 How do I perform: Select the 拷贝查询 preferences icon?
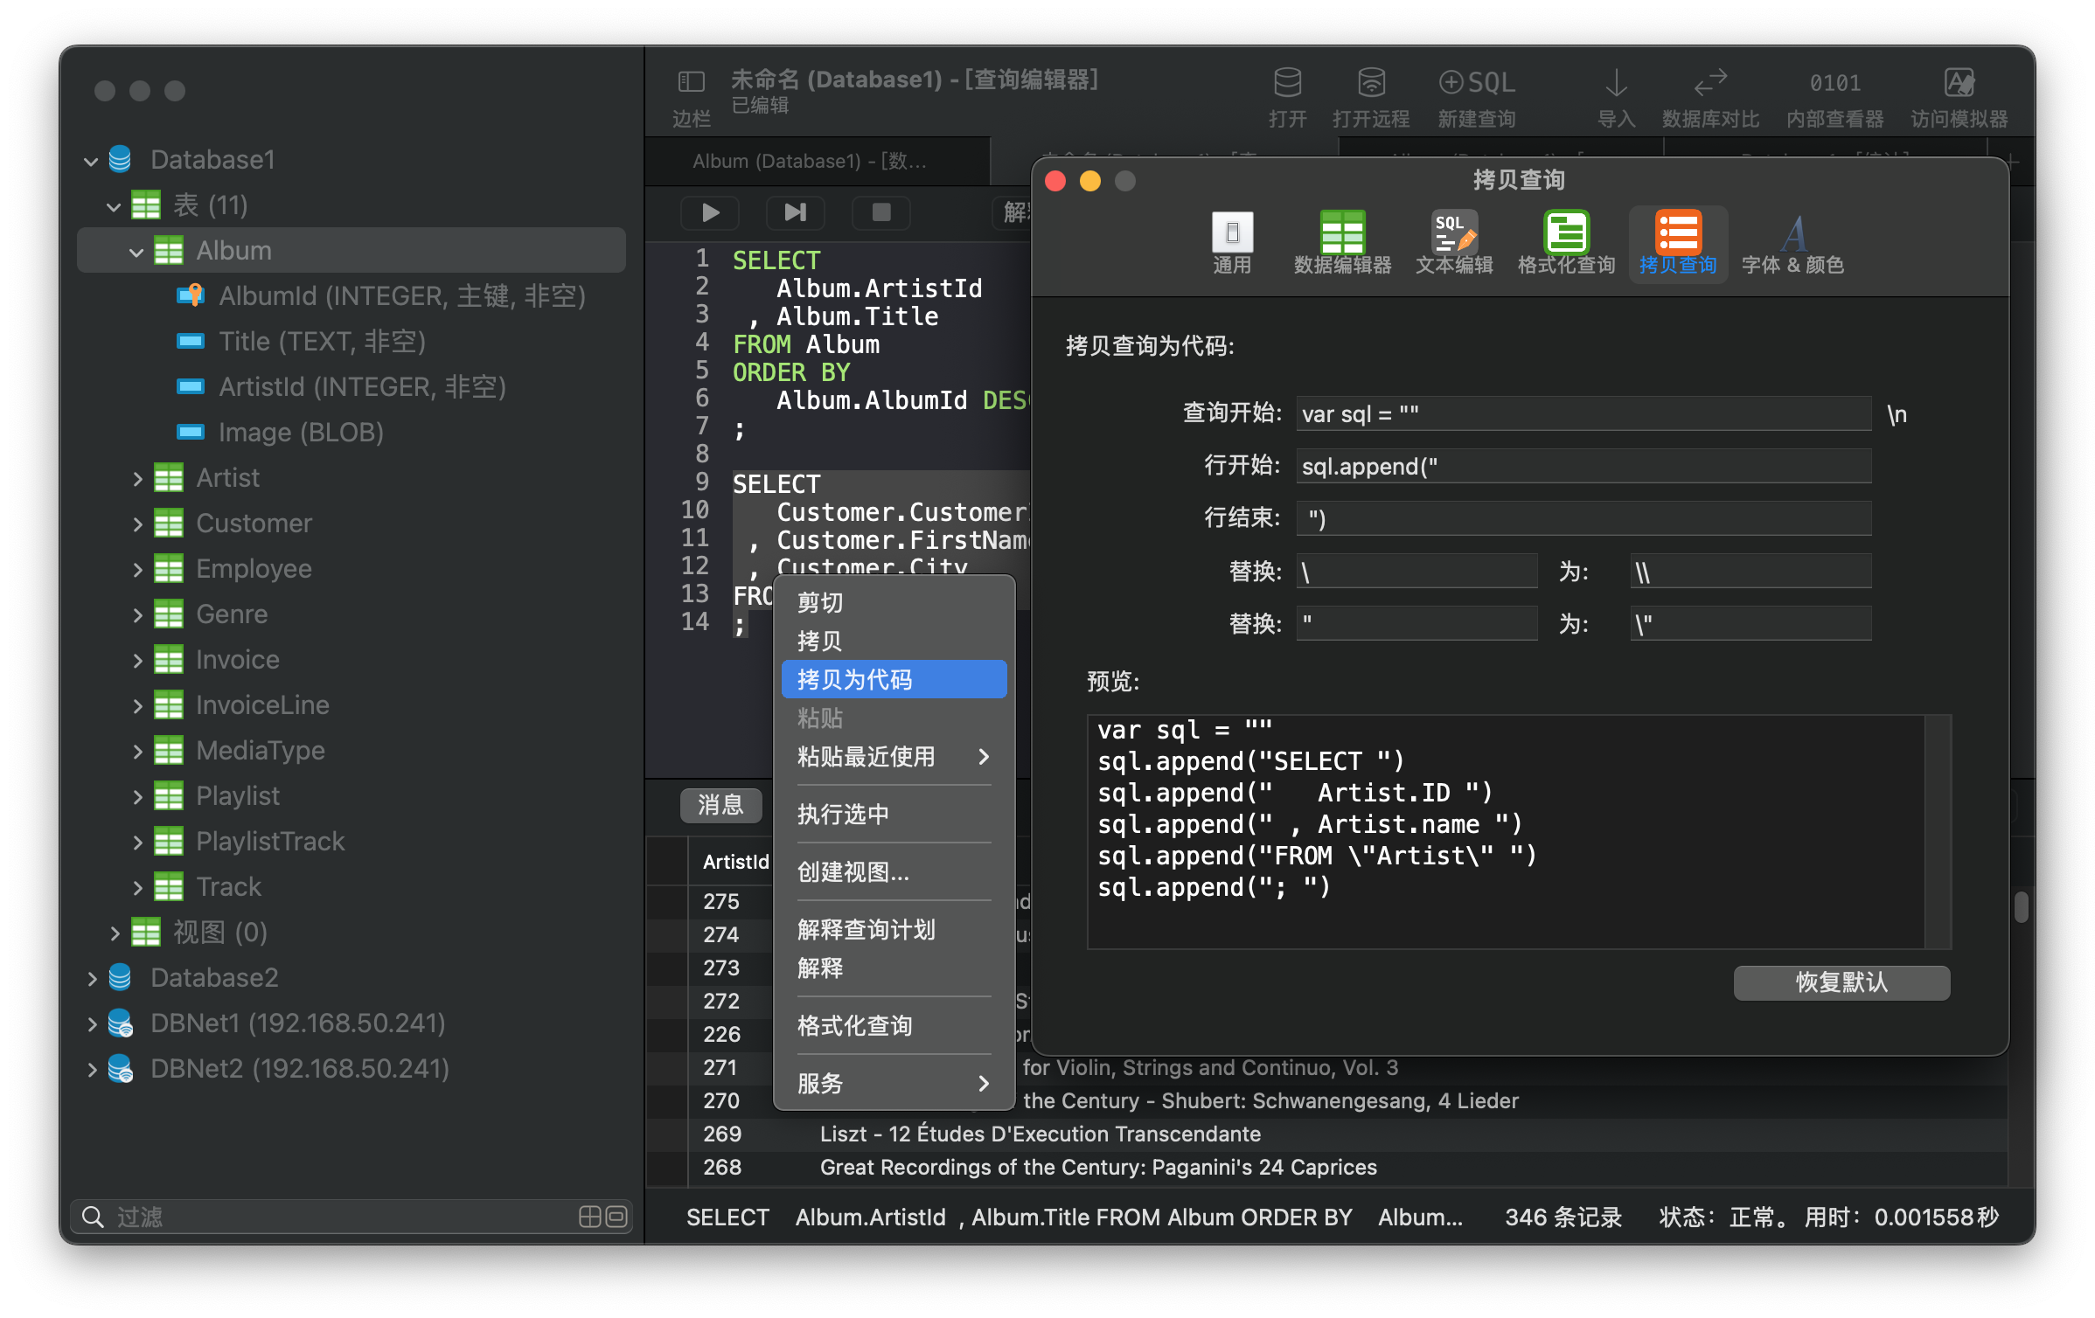tap(1678, 232)
